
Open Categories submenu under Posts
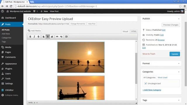point(6,38)
